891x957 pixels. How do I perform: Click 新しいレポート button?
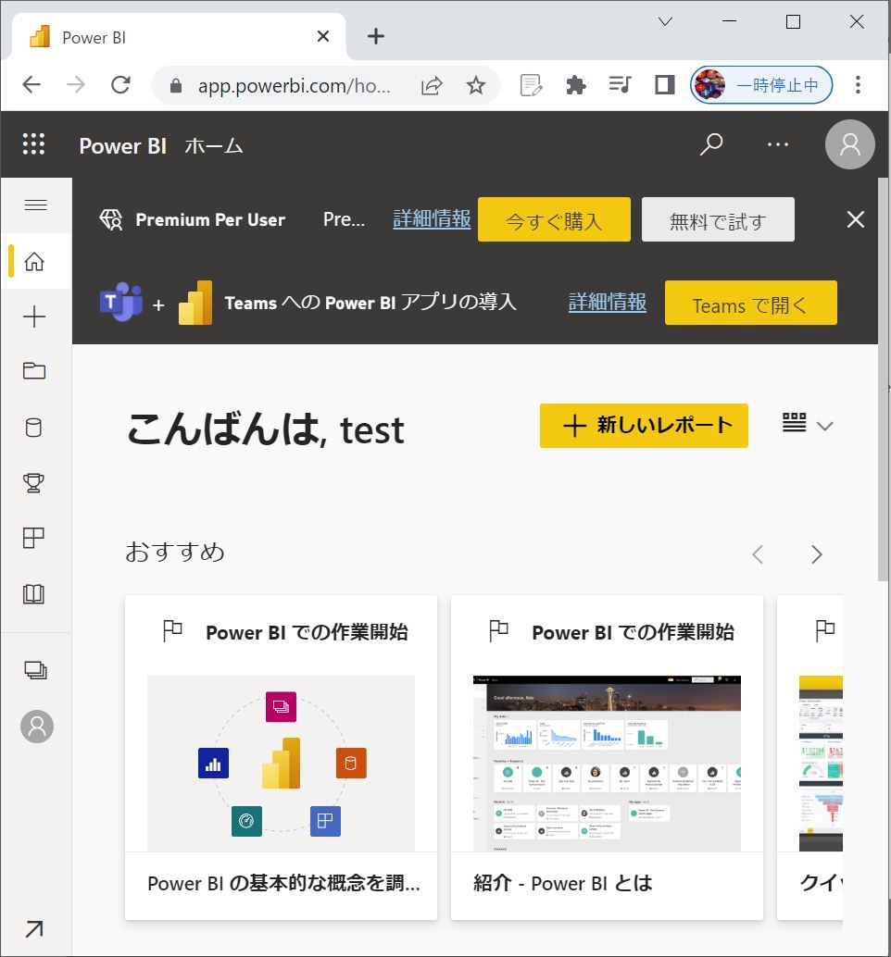(x=644, y=426)
